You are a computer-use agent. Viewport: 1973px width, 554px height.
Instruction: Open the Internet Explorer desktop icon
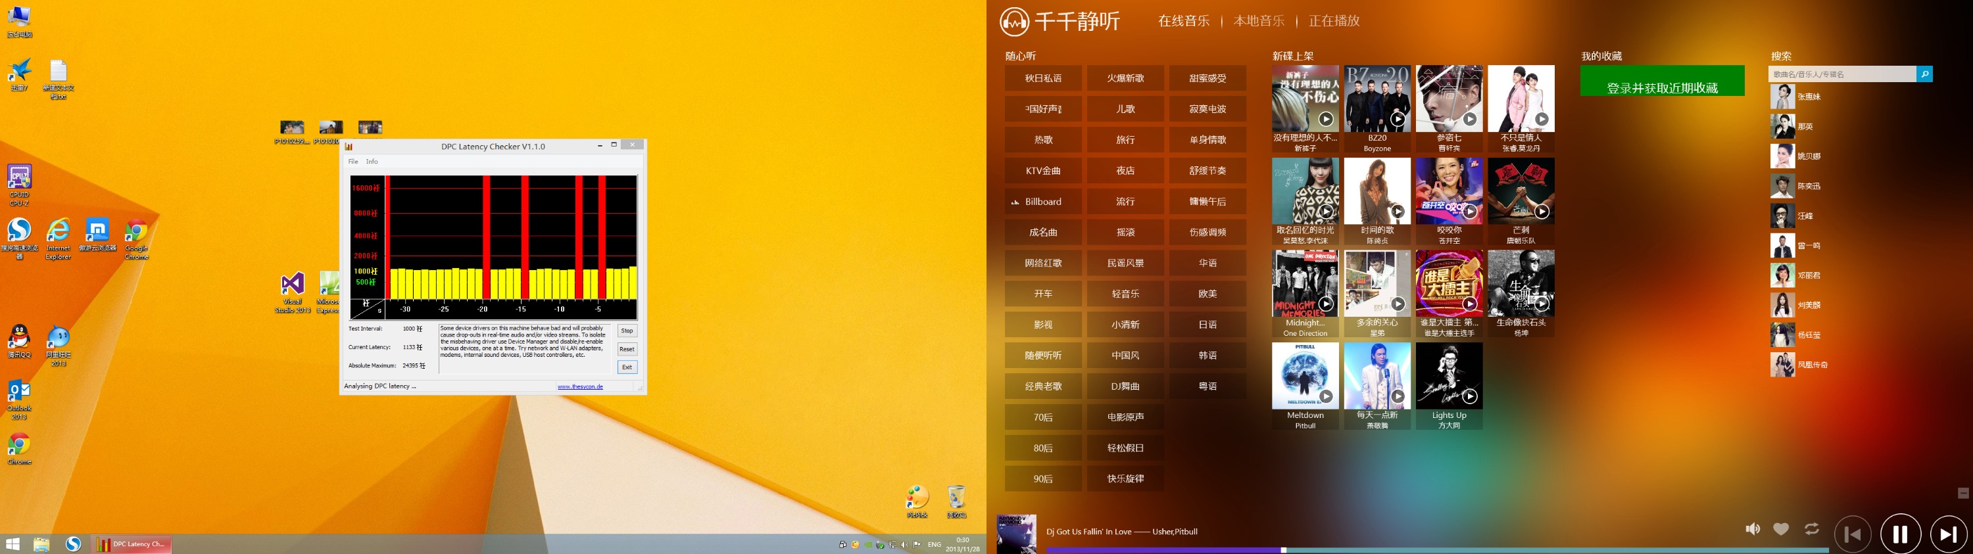[x=59, y=239]
